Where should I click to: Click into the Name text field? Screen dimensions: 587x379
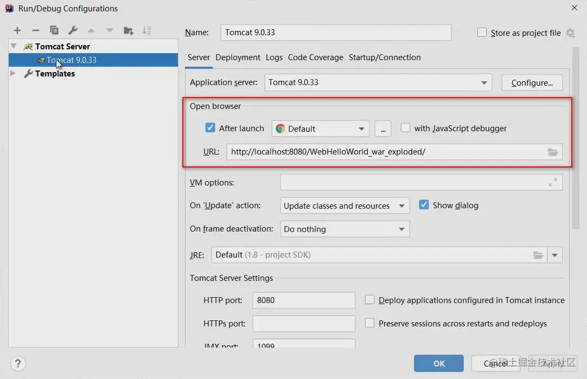click(336, 33)
